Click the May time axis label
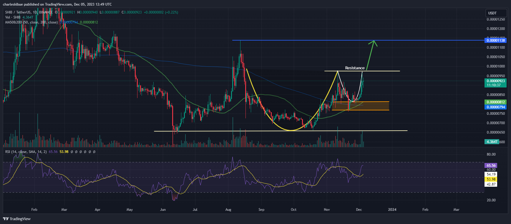This screenshot has width=511, height=224. click(x=130, y=210)
